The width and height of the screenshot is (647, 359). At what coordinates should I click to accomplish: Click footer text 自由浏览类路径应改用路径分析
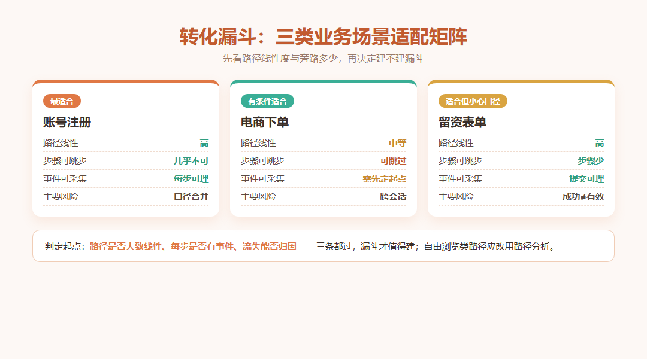point(487,247)
